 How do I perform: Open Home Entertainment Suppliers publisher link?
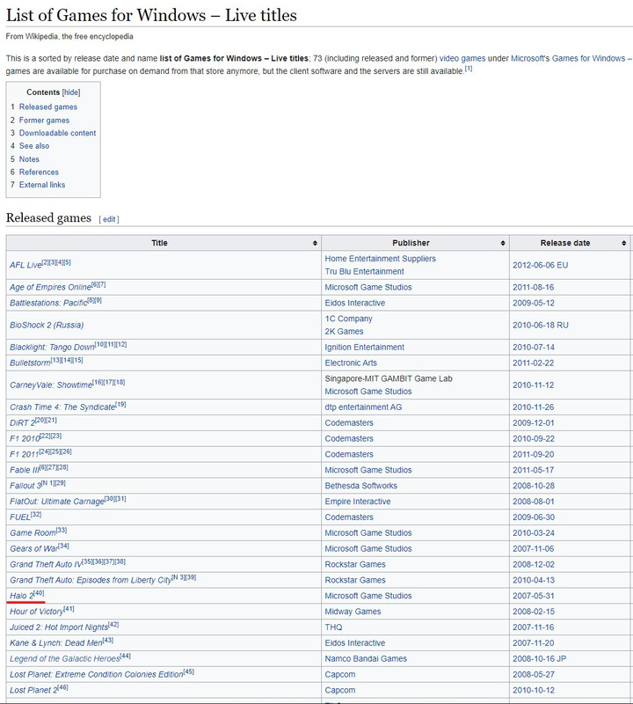click(380, 259)
